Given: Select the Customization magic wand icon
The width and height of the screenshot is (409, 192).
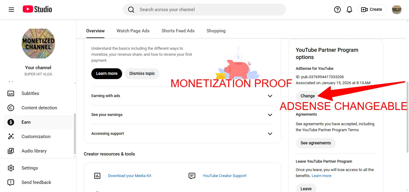Looking at the screenshot, I should coord(11,137).
